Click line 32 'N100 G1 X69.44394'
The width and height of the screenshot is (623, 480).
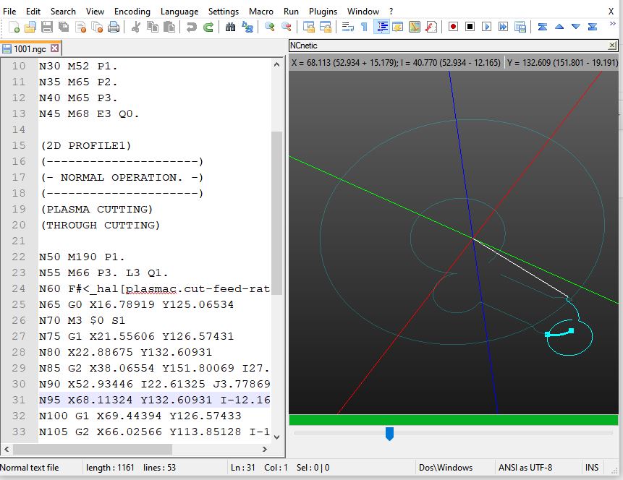coord(140,416)
